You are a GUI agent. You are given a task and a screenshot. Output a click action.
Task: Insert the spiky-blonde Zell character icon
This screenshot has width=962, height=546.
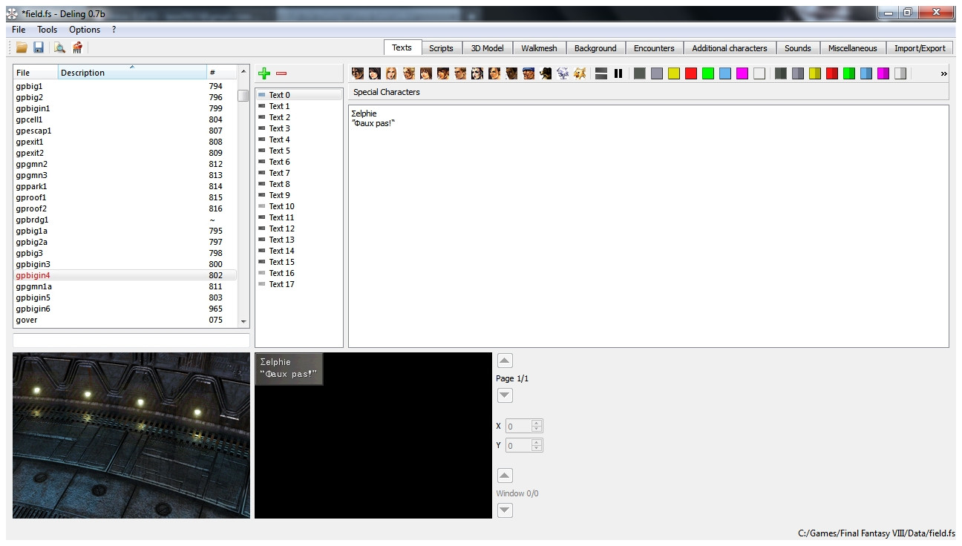(409, 73)
